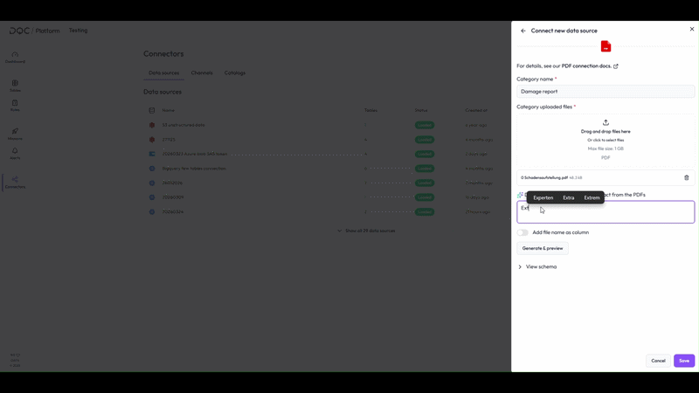Select the 'Experten' autocomplete suggestion
The width and height of the screenshot is (699, 393).
(543, 198)
